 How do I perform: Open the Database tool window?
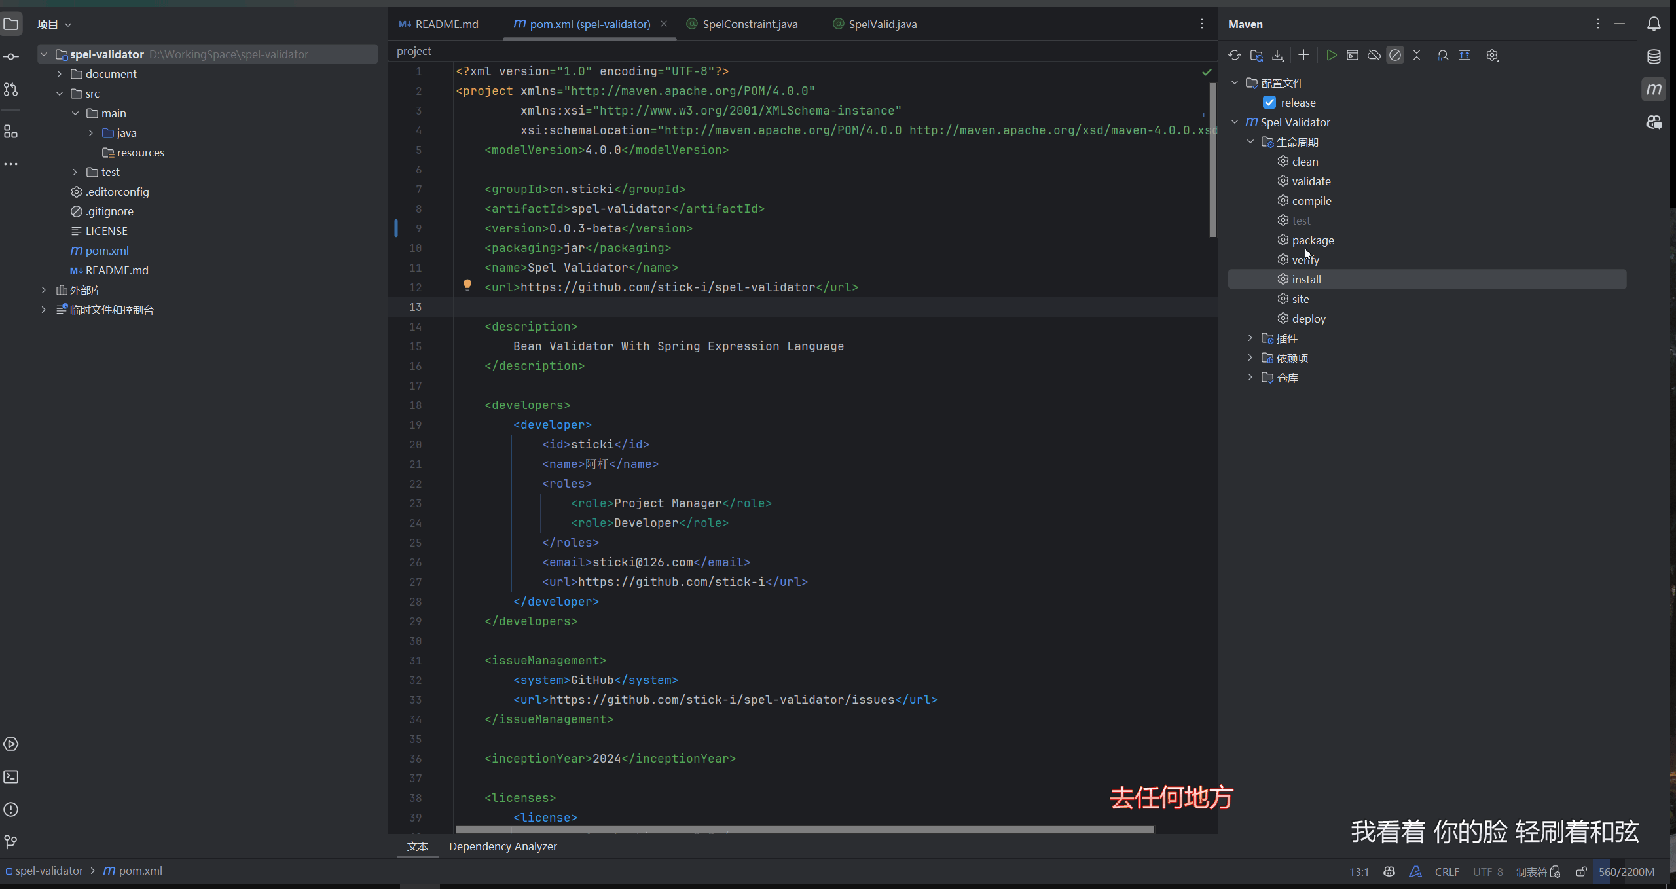(1654, 57)
